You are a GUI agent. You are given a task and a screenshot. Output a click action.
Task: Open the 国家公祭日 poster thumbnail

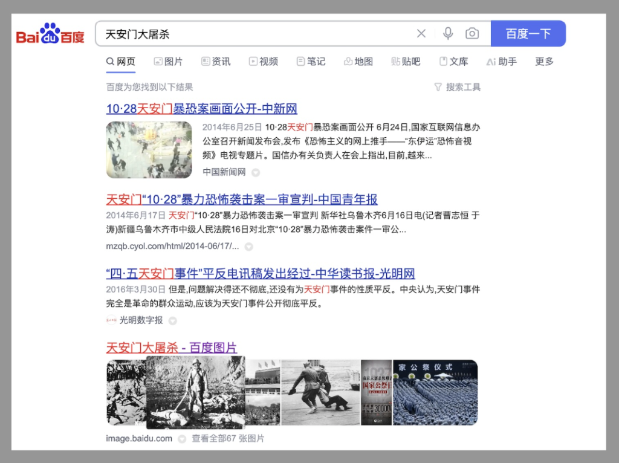point(377,392)
